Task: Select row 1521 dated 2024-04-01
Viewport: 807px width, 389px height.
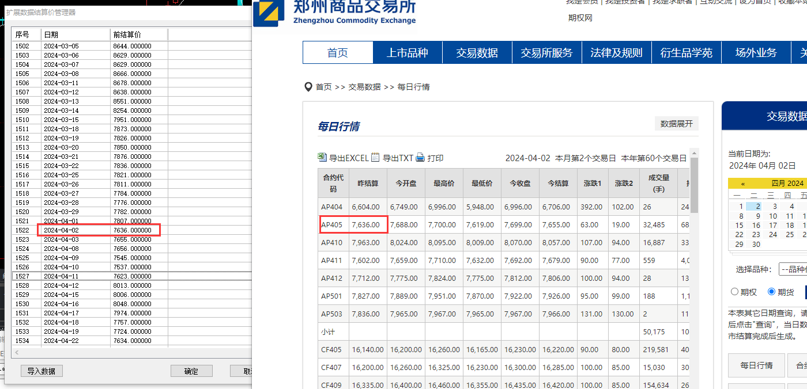Action: pos(133,221)
